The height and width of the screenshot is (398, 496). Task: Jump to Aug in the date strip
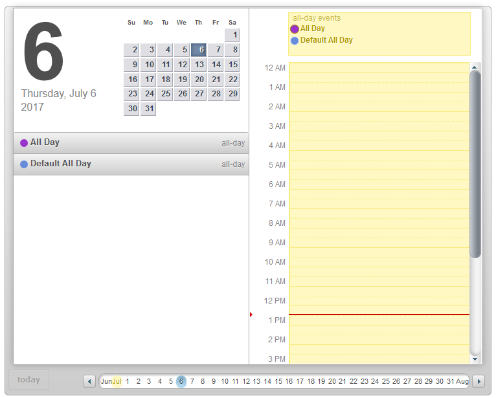point(462,381)
